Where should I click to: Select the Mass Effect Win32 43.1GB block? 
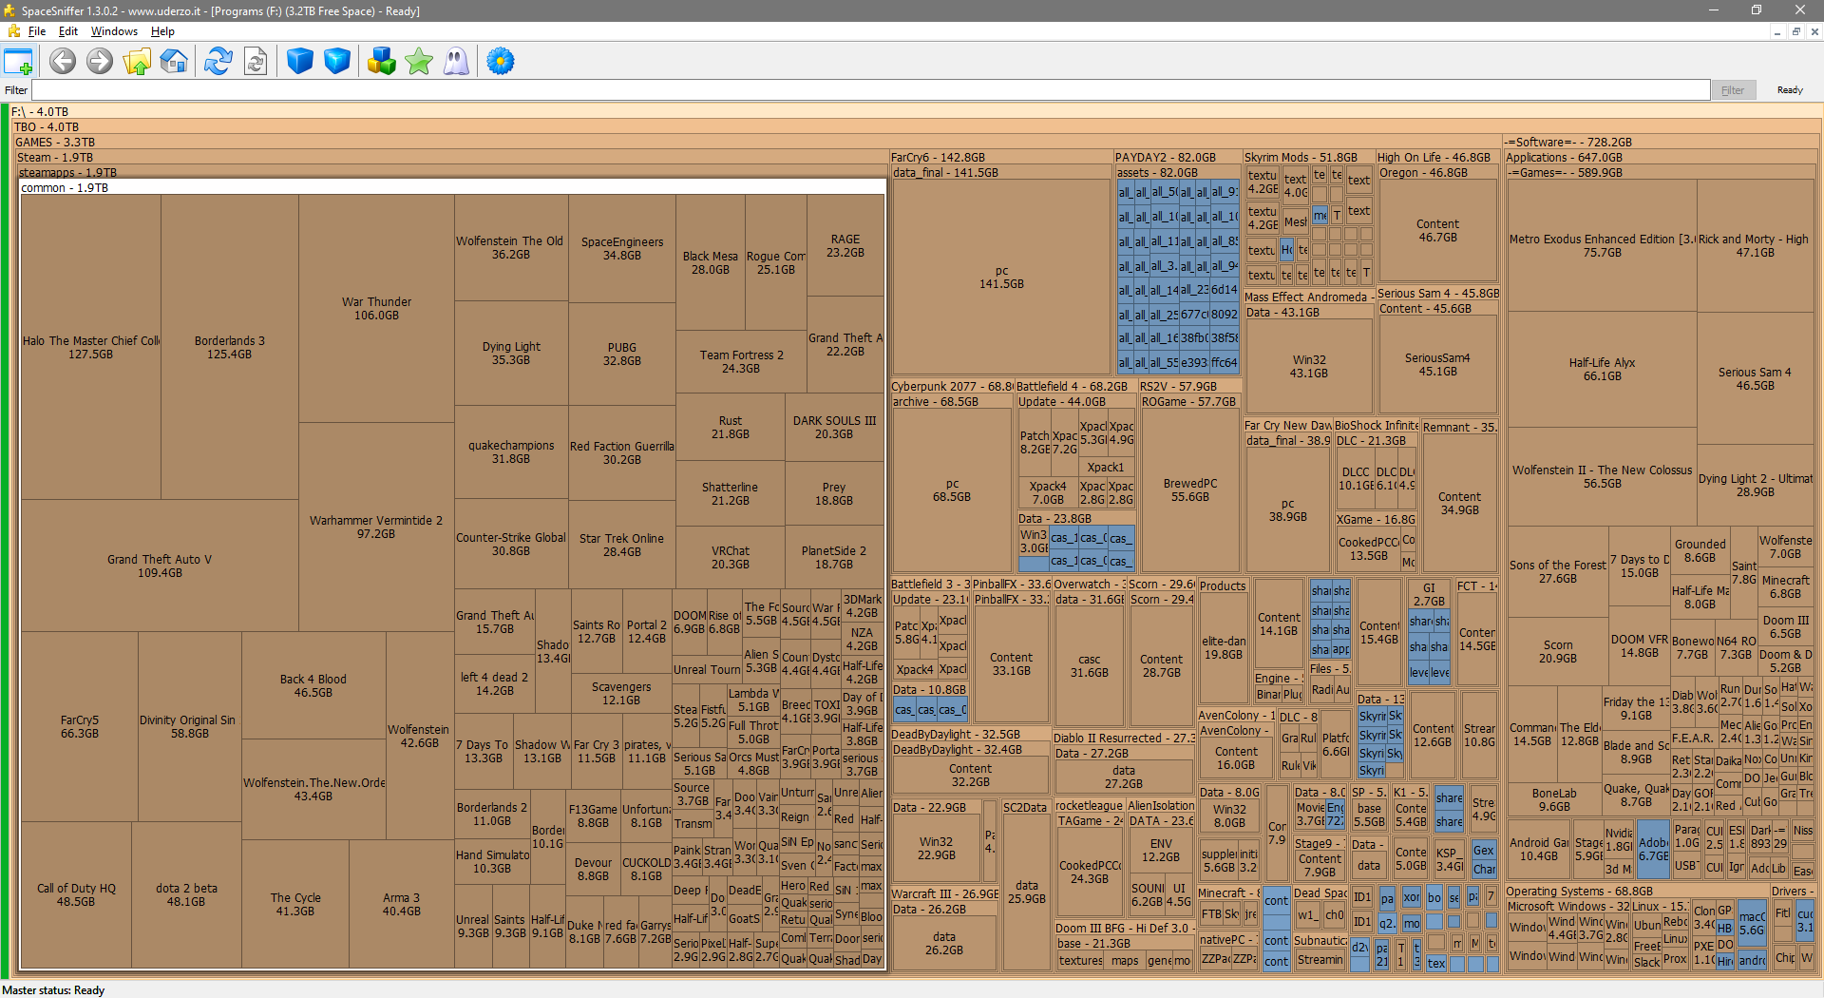click(1309, 367)
